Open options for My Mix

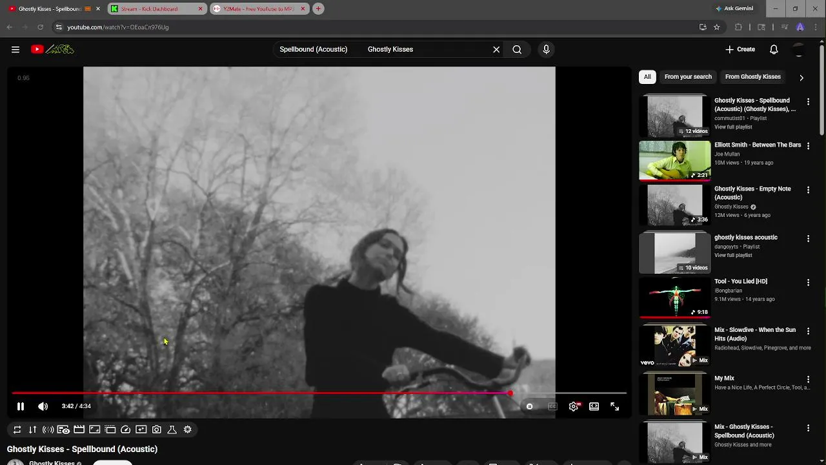(808, 379)
